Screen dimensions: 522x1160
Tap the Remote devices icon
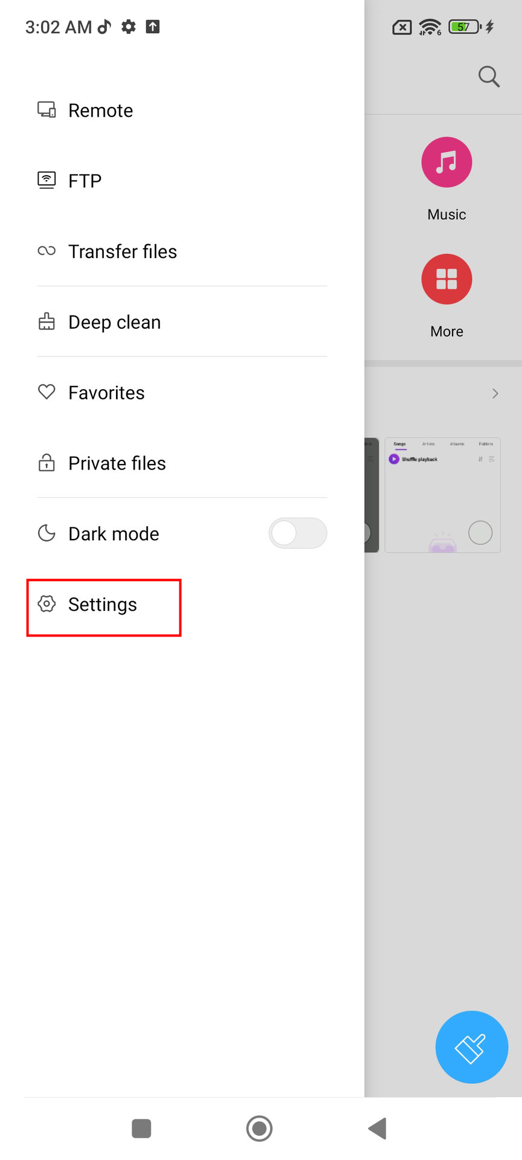47,109
